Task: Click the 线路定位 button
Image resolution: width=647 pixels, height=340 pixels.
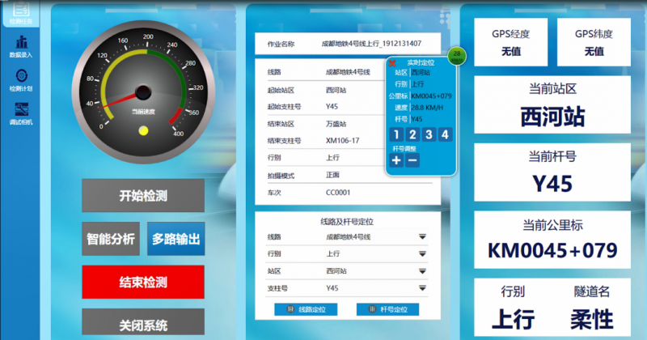Action: point(307,309)
